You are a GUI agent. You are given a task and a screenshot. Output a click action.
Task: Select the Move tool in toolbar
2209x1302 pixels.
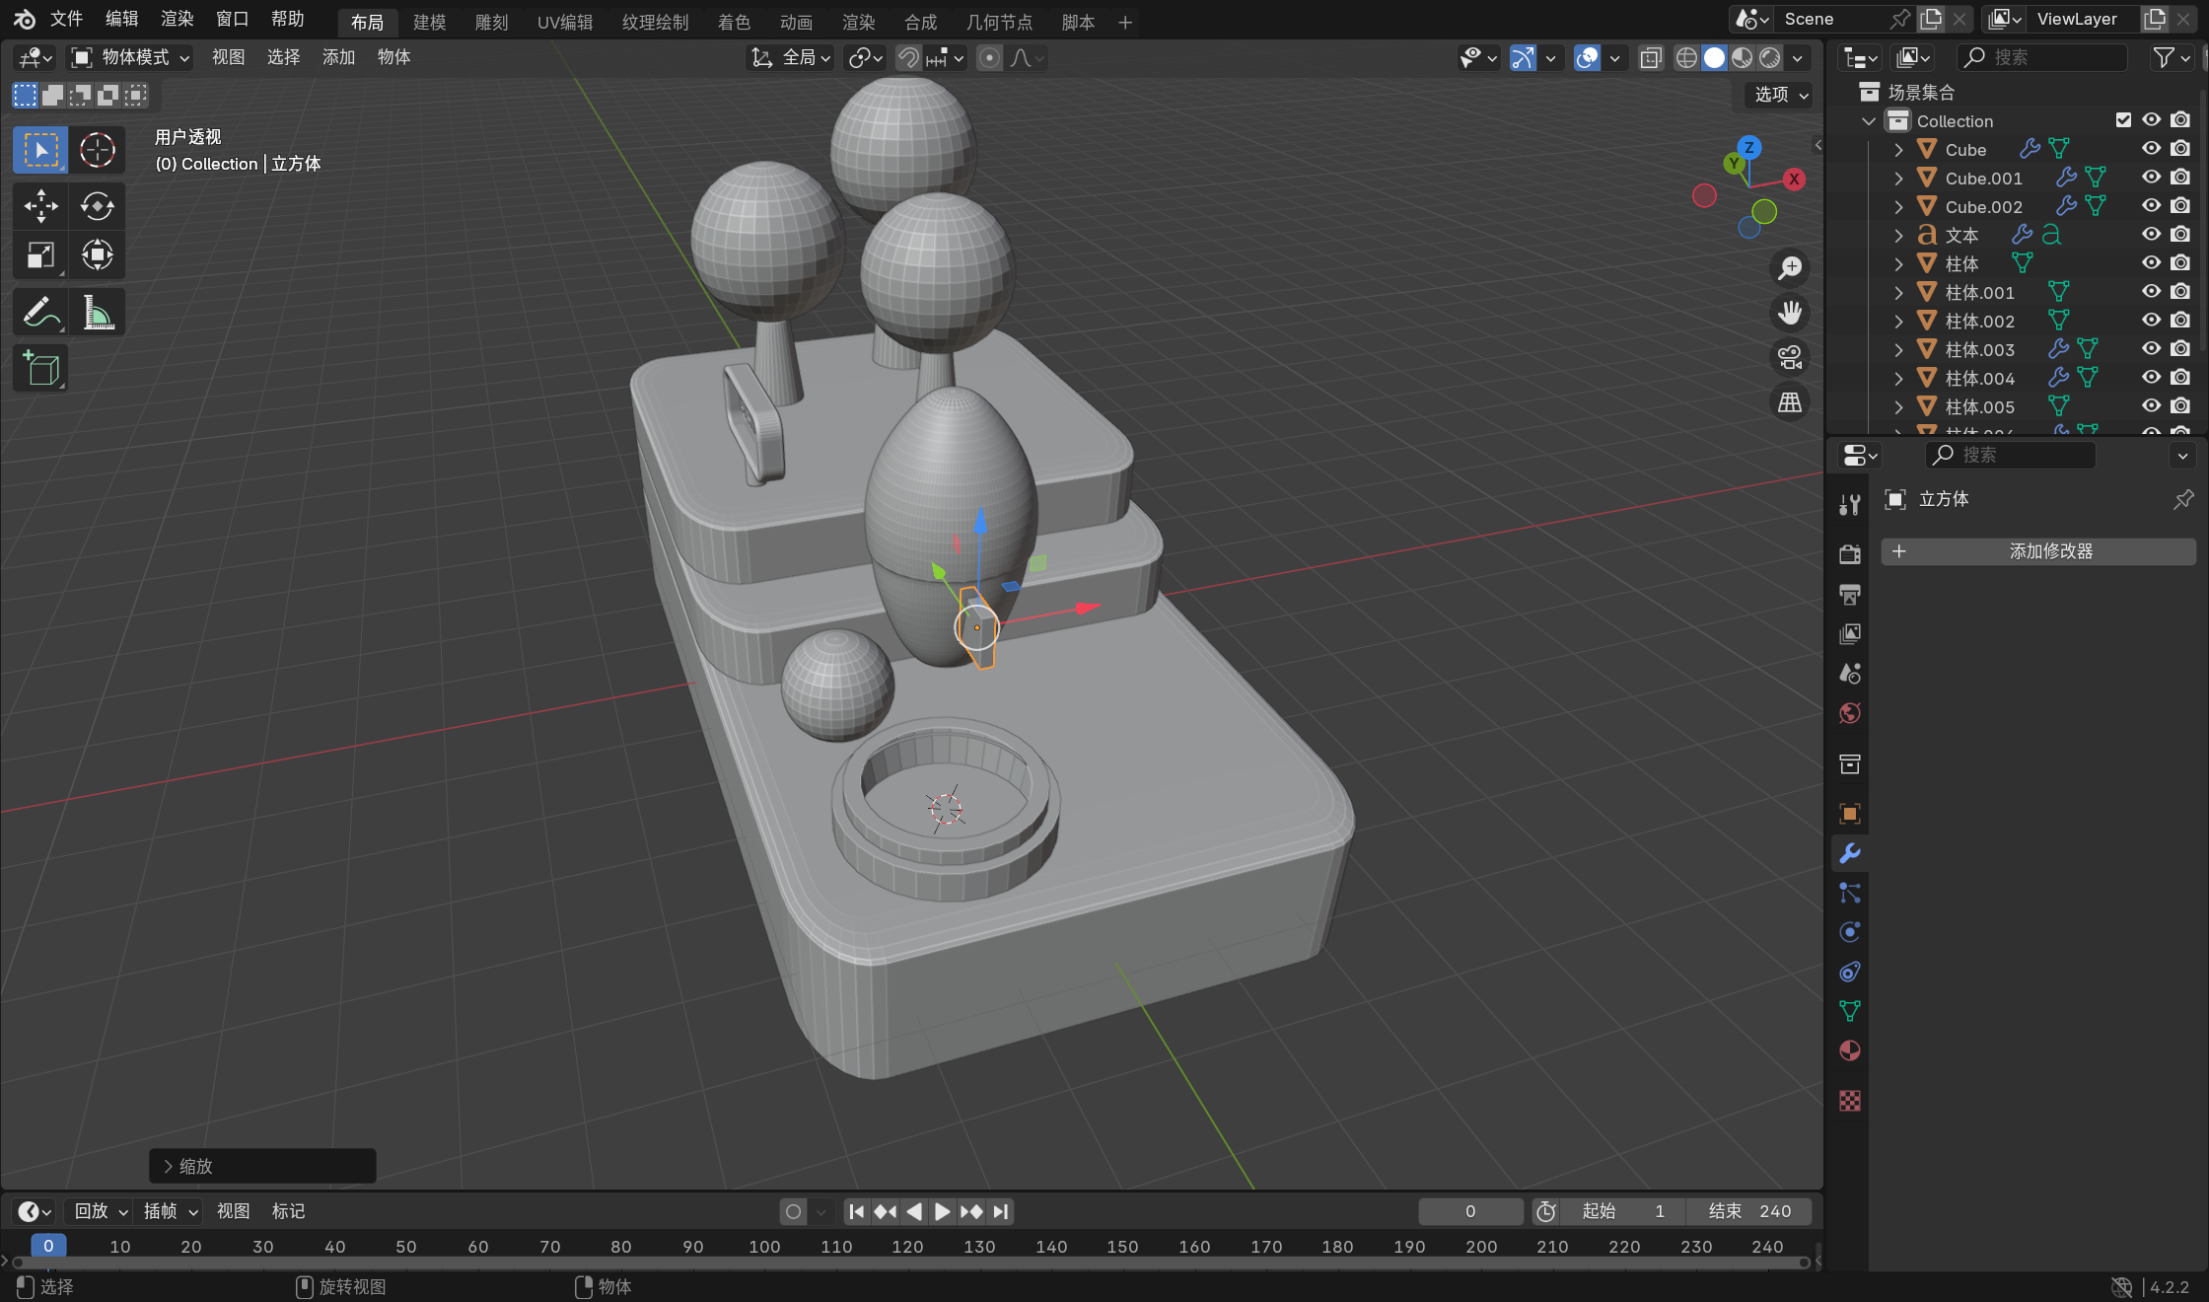coord(40,206)
